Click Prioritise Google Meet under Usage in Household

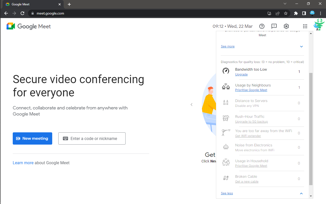(251, 166)
